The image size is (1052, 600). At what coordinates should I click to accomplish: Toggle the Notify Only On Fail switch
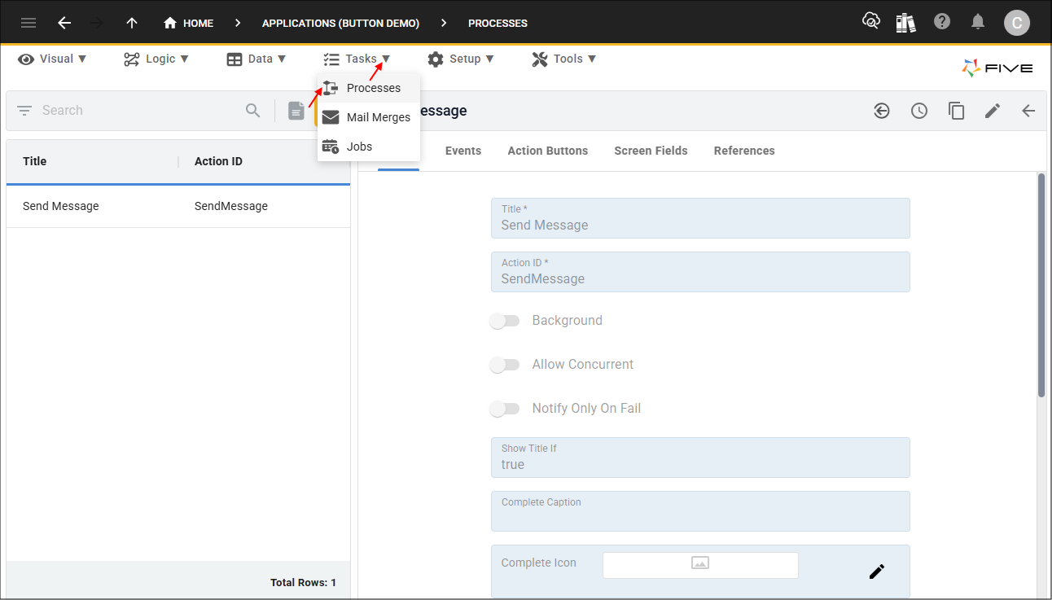point(505,409)
